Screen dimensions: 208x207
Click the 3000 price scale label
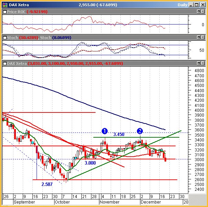(199, 160)
